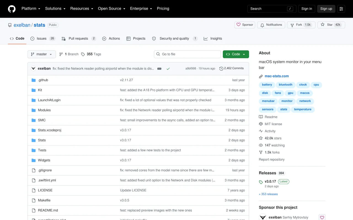Click the mac-stats.com website link
Image resolution: width=353 pixels, height=220 pixels.
277,76
